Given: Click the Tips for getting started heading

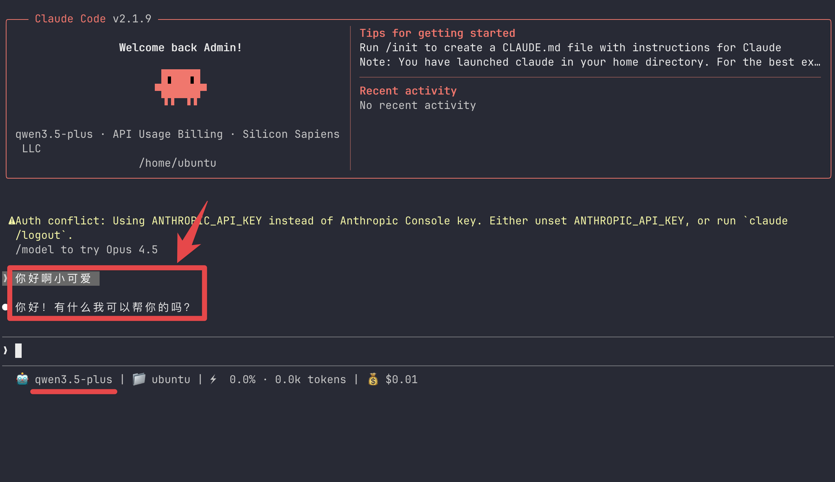Looking at the screenshot, I should click(437, 33).
